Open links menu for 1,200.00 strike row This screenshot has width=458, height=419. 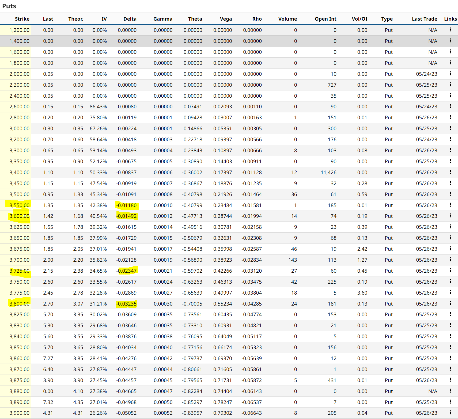[x=451, y=30]
